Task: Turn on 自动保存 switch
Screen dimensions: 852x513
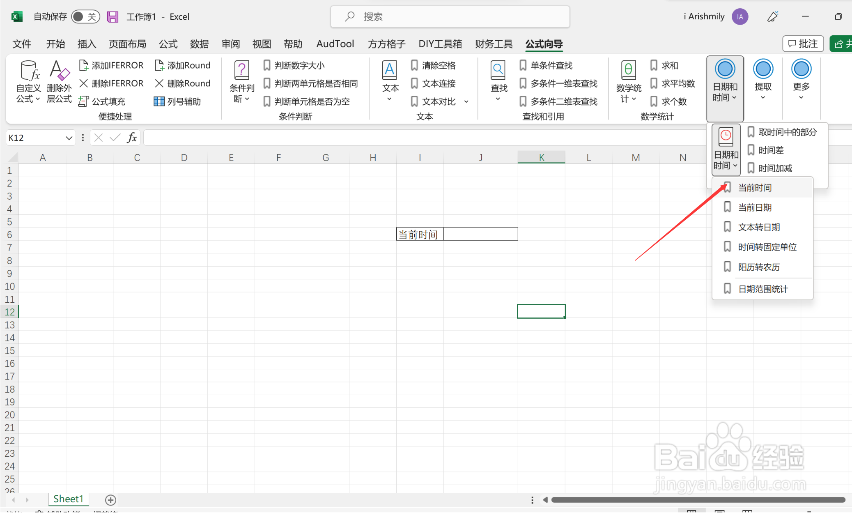Action: coord(85,16)
